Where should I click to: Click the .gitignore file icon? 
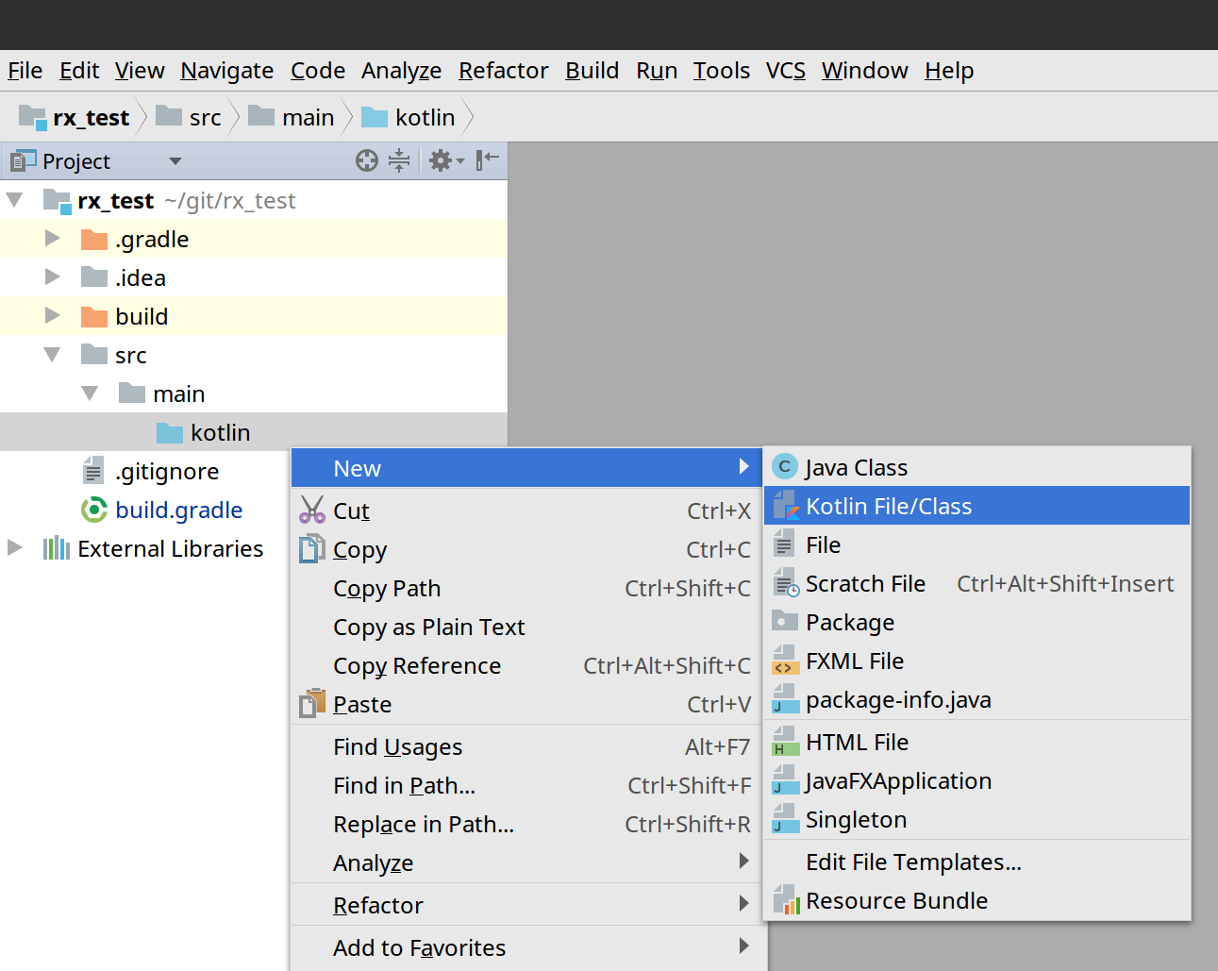click(x=93, y=471)
